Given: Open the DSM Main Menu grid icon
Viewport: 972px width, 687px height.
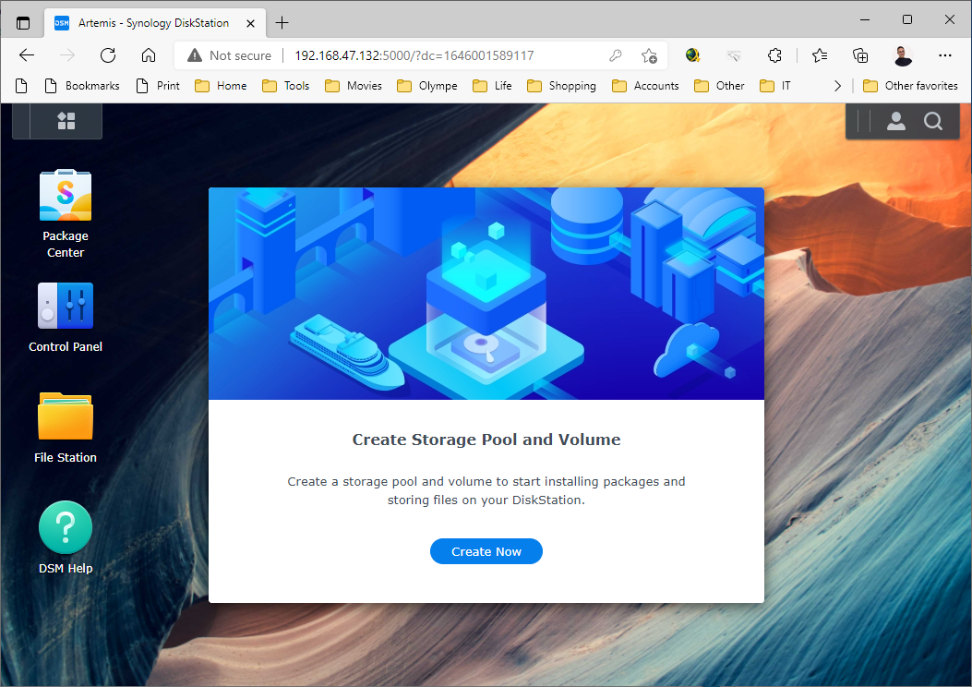Looking at the screenshot, I should [x=66, y=120].
